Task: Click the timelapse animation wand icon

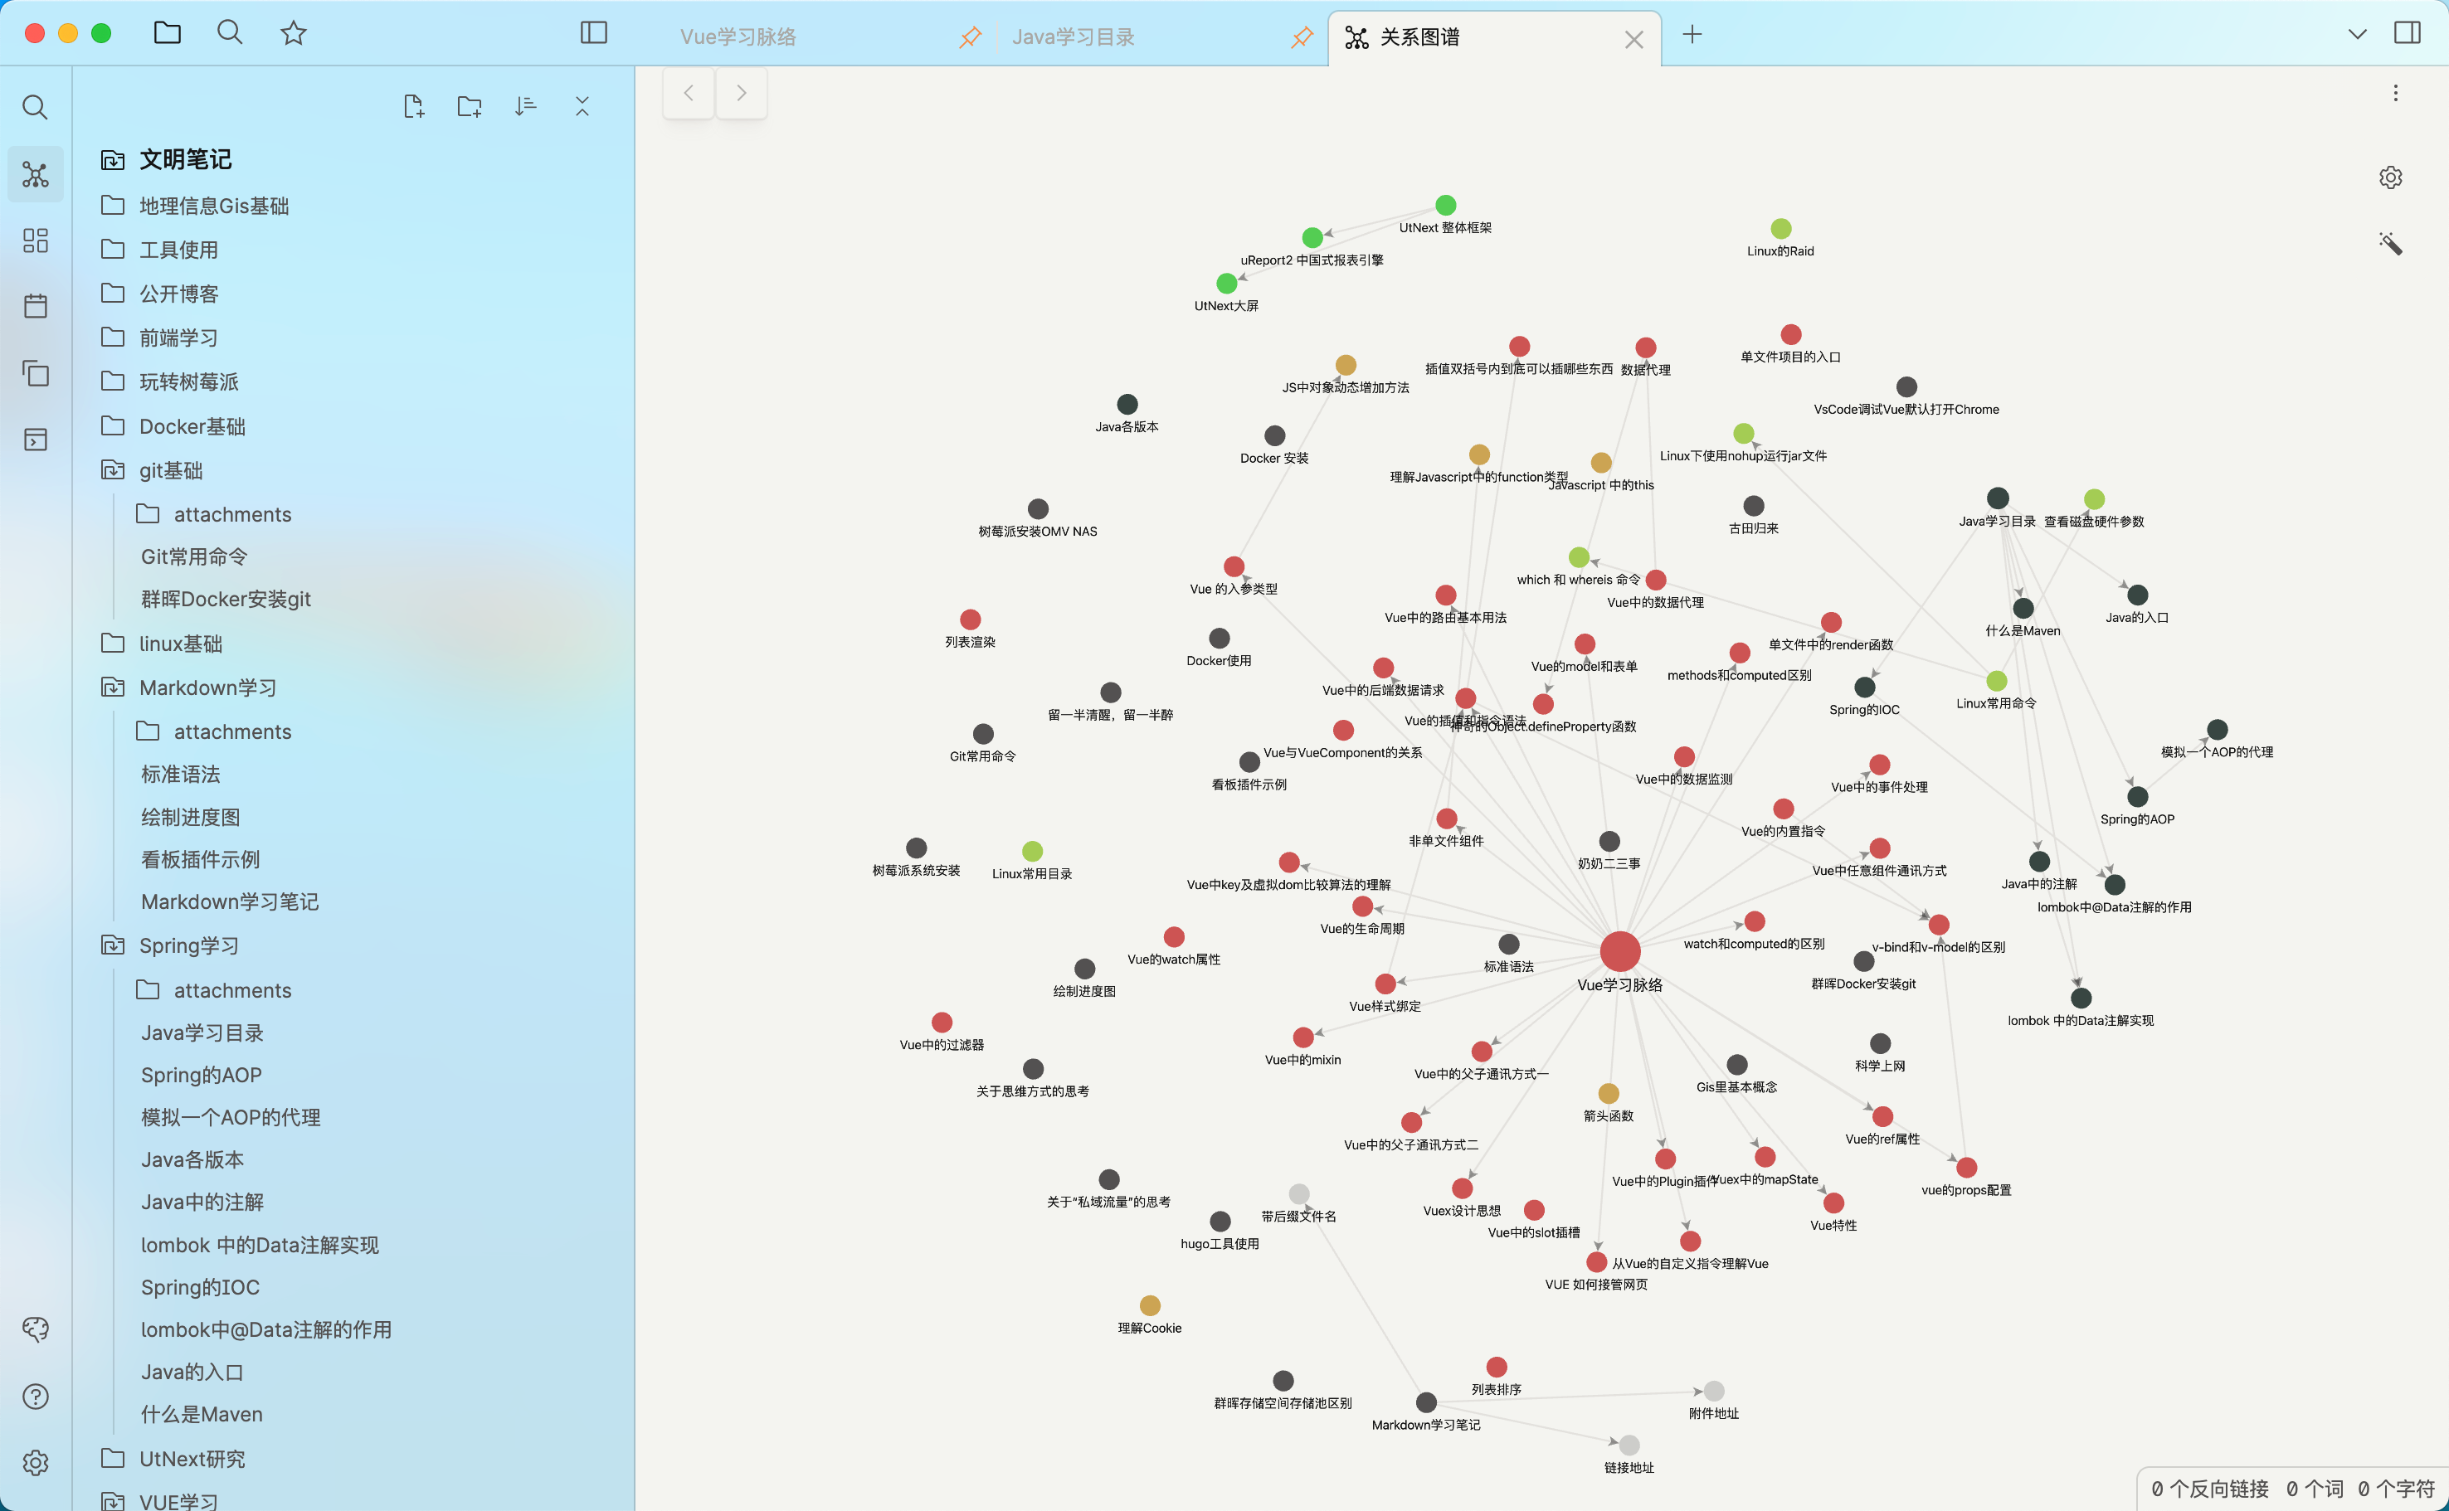Action: (x=2390, y=244)
